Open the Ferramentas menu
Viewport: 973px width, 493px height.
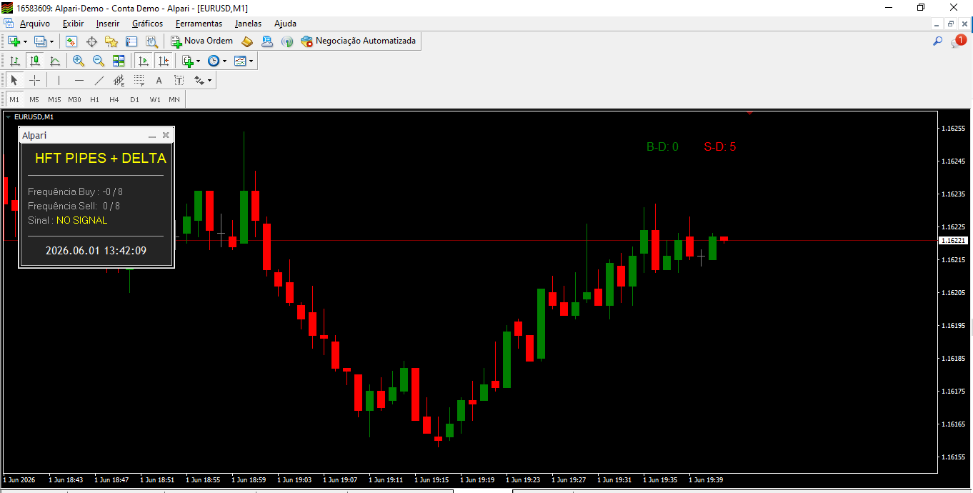(199, 24)
